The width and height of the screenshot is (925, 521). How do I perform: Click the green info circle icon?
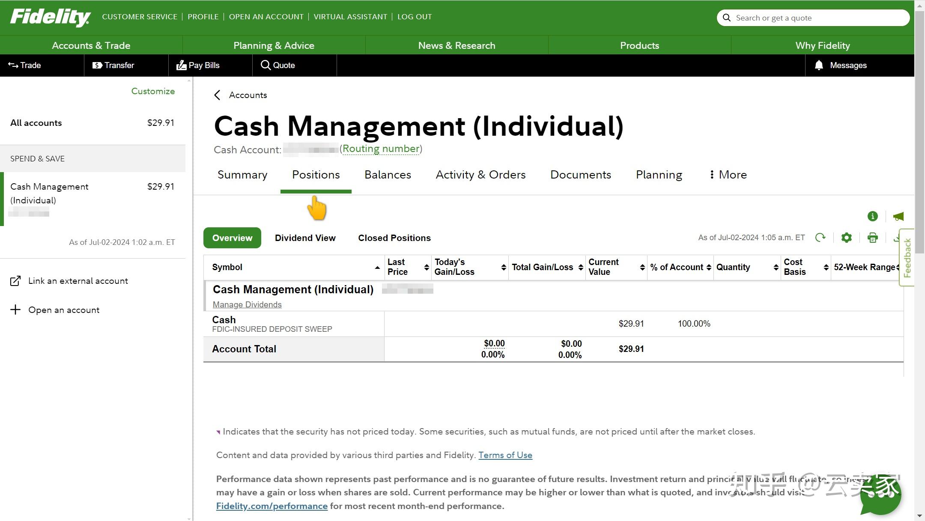point(872,216)
